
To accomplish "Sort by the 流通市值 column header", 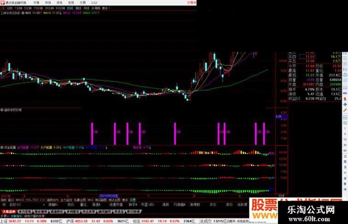I will coord(116,205).
